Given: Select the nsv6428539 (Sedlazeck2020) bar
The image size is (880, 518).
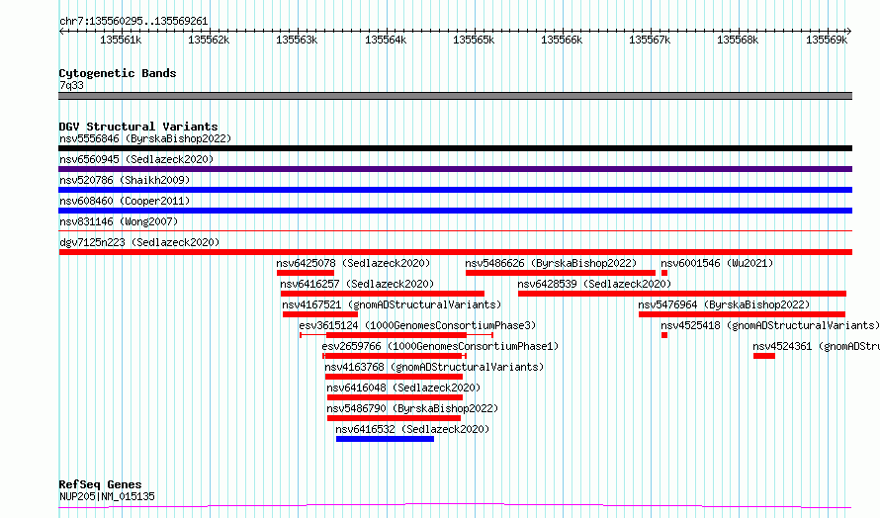Looking at the screenshot, I should (x=682, y=294).
